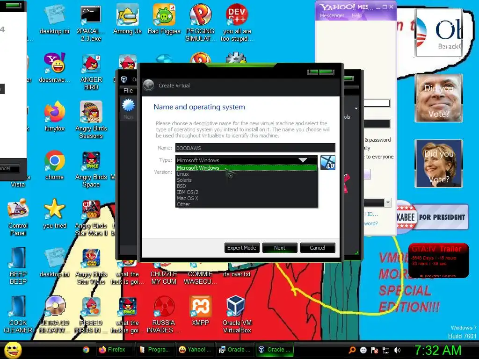The width and height of the screenshot is (479, 359).
Task: Choose Microsoft Windows in the Type list
Action: [246, 168]
